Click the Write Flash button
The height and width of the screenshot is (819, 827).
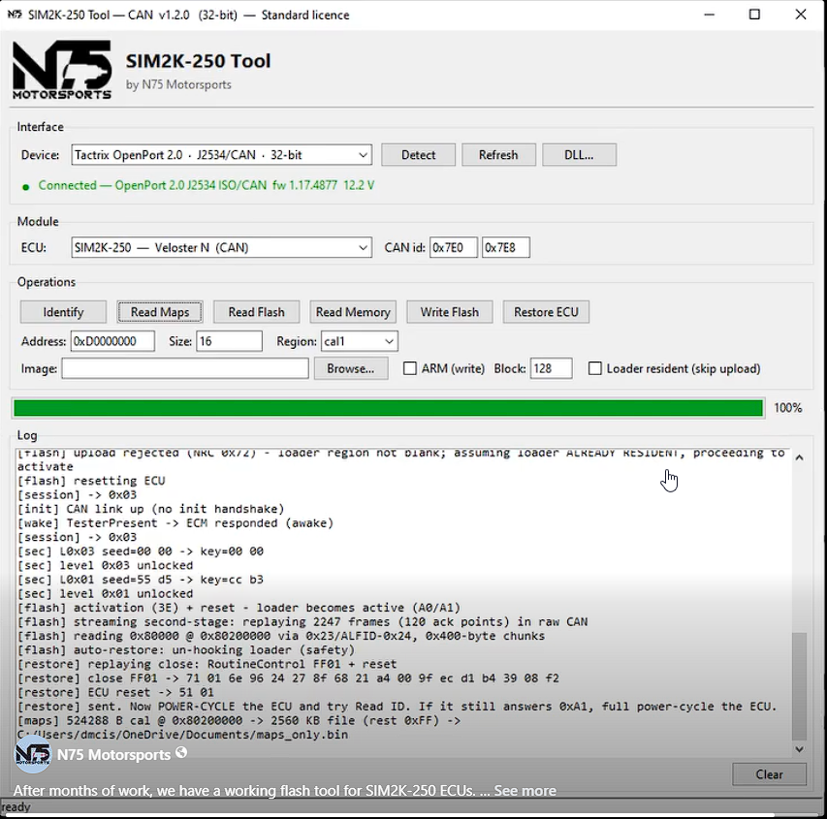(x=449, y=312)
